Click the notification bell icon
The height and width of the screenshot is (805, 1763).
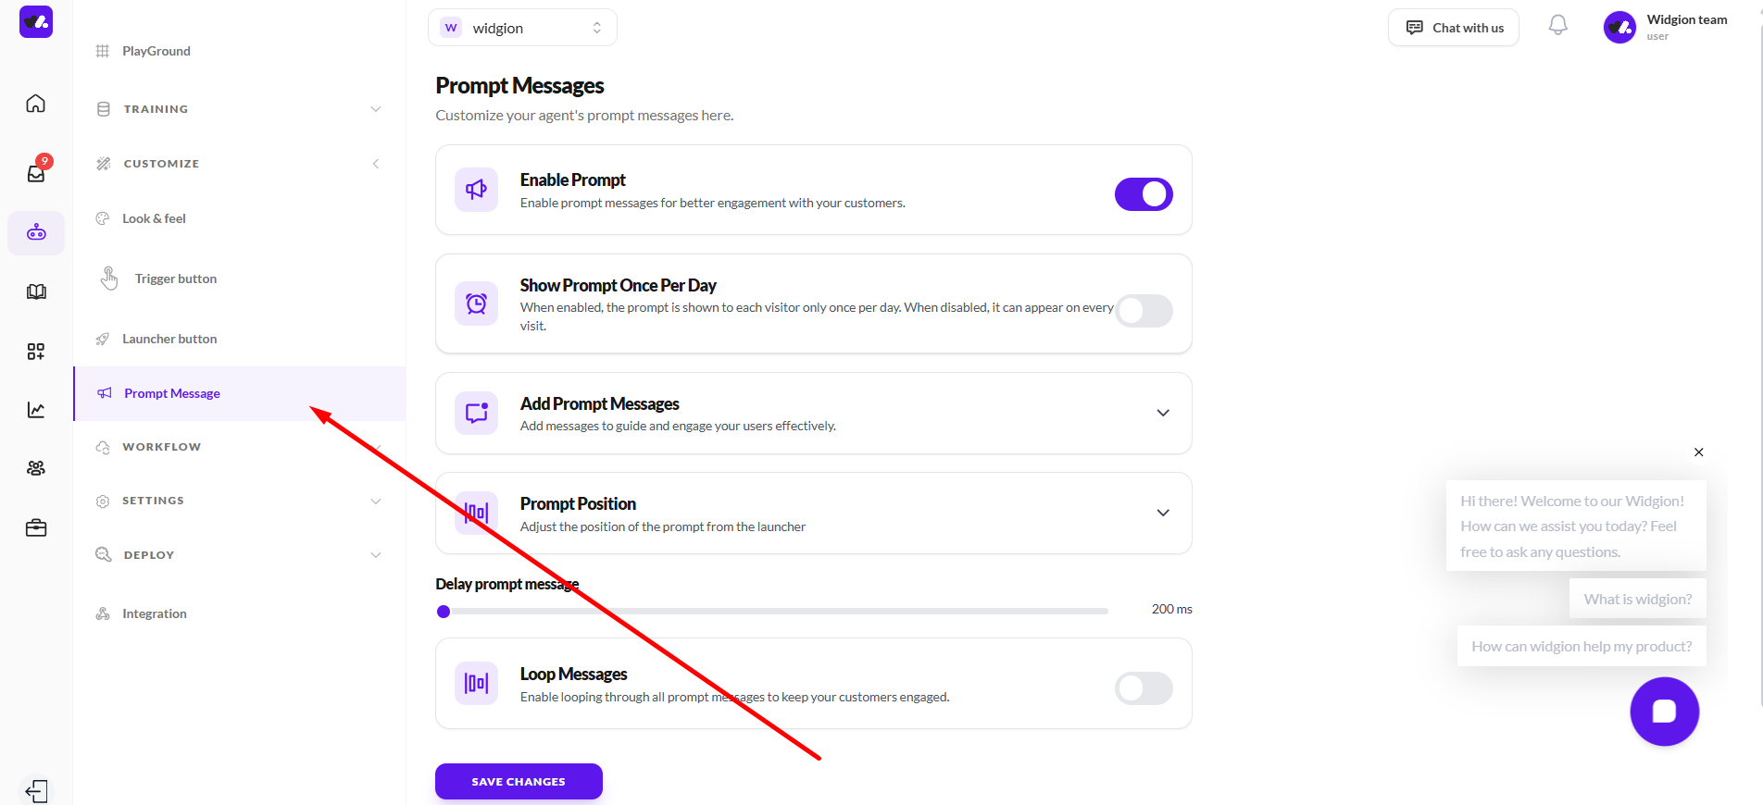point(1558,26)
